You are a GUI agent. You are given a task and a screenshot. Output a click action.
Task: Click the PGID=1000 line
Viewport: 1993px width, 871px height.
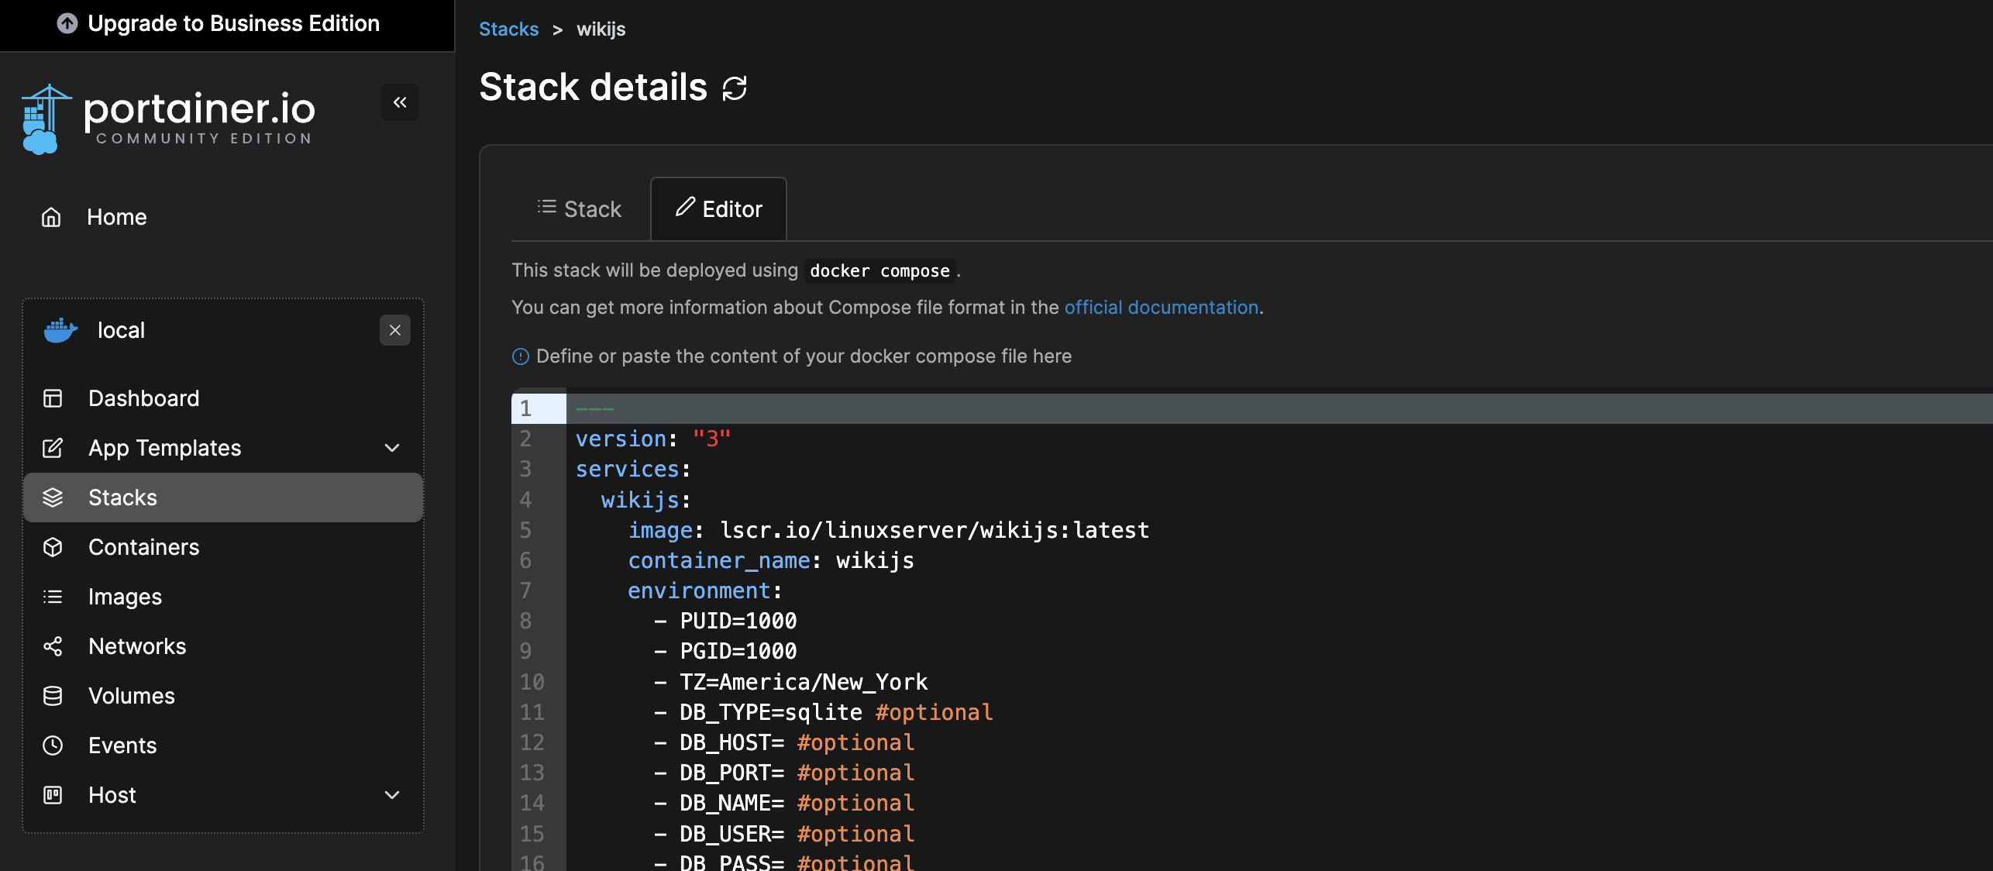point(725,652)
